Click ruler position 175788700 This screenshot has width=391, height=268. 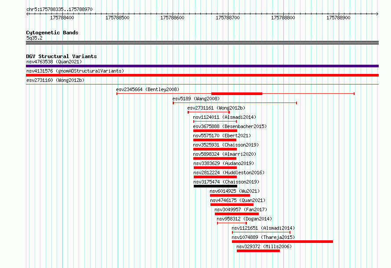point(228,18)
